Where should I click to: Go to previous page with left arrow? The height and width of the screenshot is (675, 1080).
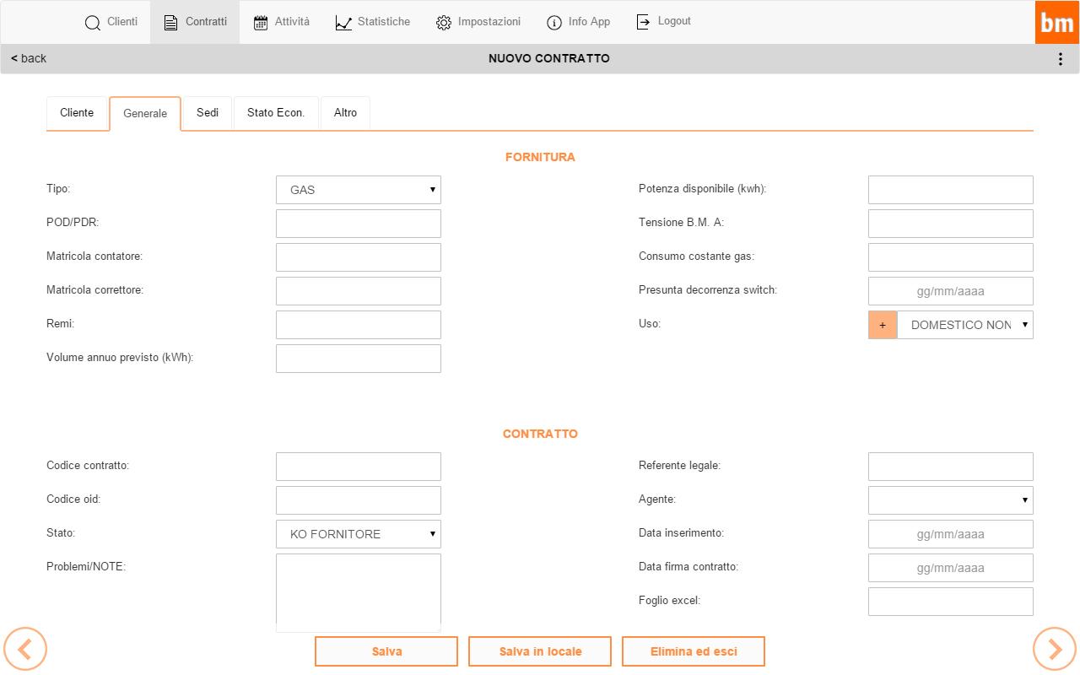(x=25, y=649)
